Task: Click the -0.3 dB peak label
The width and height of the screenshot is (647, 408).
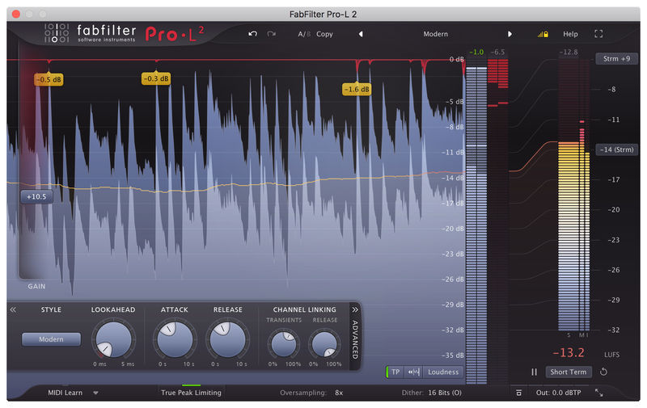Action: 156,78
